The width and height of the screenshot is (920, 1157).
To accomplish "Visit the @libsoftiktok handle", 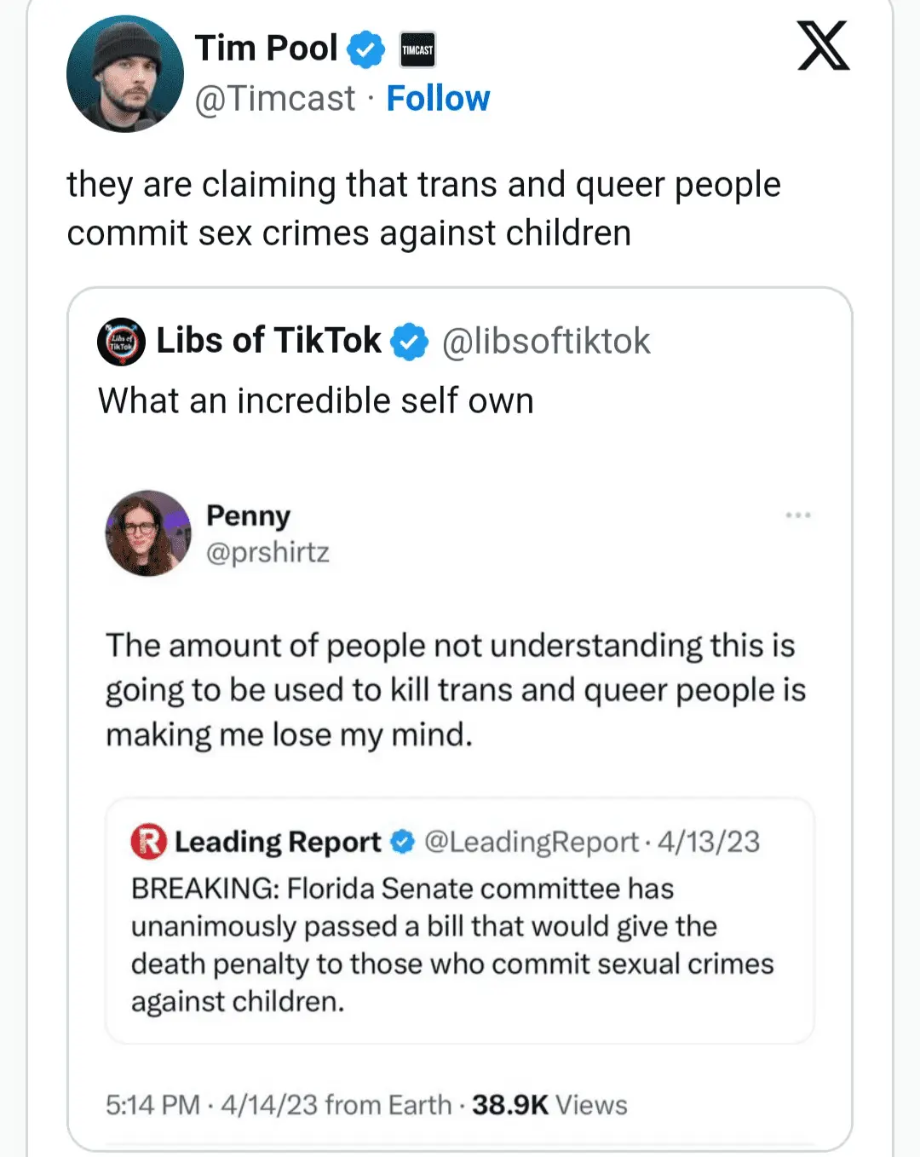I will pos(546,342).
